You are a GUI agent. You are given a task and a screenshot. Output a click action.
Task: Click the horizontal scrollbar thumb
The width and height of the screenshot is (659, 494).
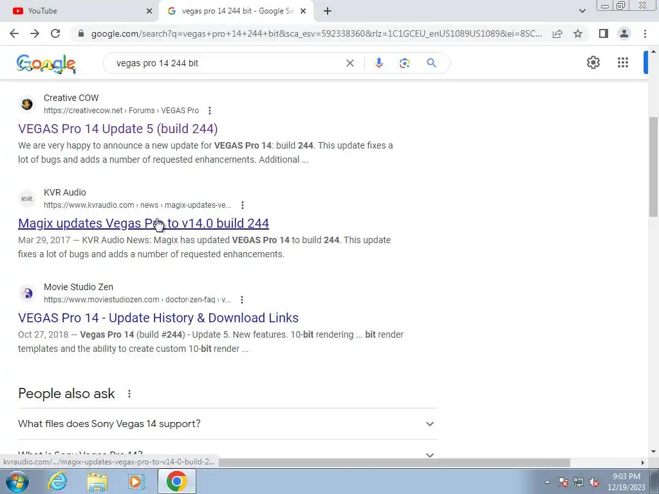(x=394, y=463)
